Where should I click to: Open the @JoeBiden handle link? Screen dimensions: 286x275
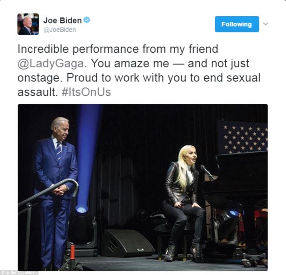(59, 29)
